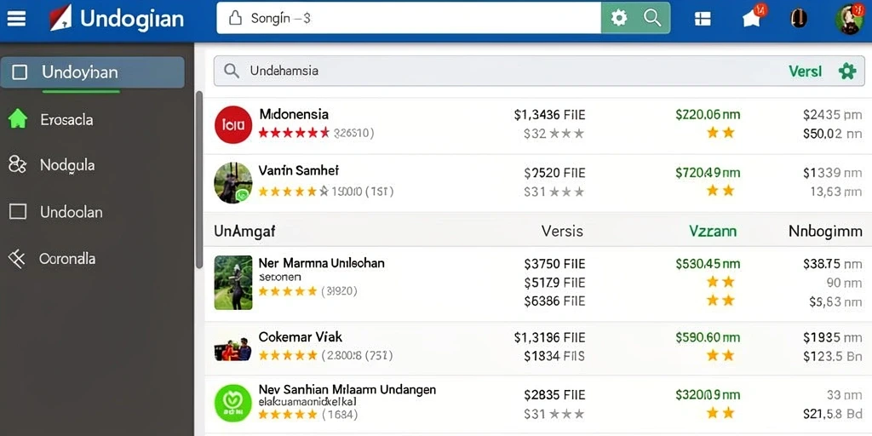Image resolution: width=872 pixels, height=436 pixels.
Task: Click the sidebar vertical scrollbar
Action: click(x=199, y=181)
